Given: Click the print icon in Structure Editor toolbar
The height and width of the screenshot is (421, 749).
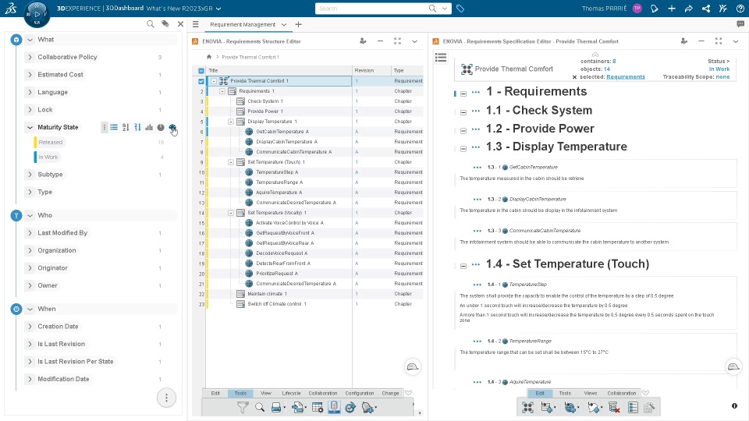Looking at the screenshot, I should point(276,407).
